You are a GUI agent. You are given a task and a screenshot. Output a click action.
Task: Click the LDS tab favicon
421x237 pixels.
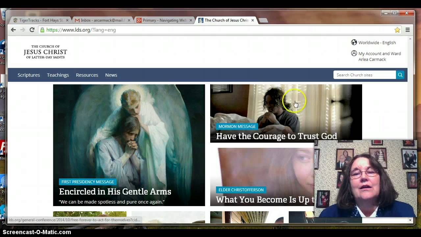(x=201, y=20)
